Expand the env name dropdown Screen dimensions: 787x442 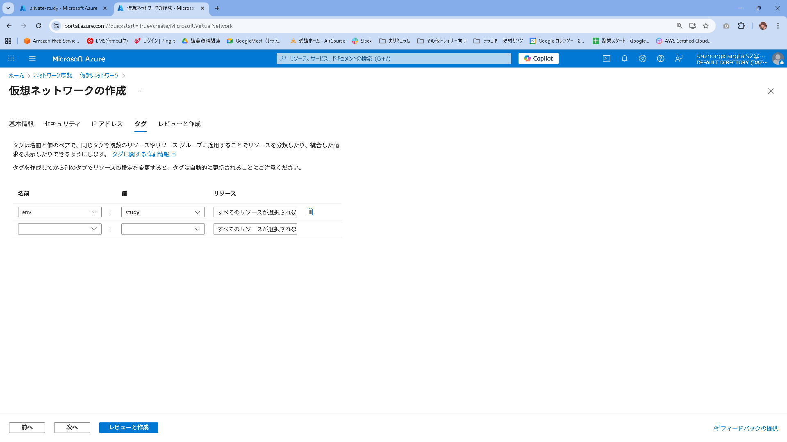point(94,212)
